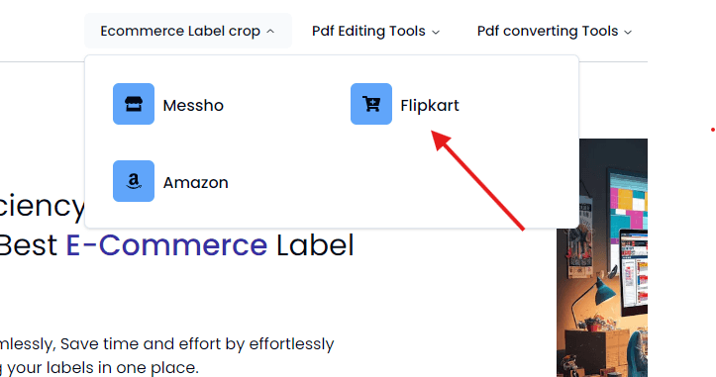The height and width of the screenshot is (377, 716).
Task: Click the workspace illustration image
Action: click(602, 258)
